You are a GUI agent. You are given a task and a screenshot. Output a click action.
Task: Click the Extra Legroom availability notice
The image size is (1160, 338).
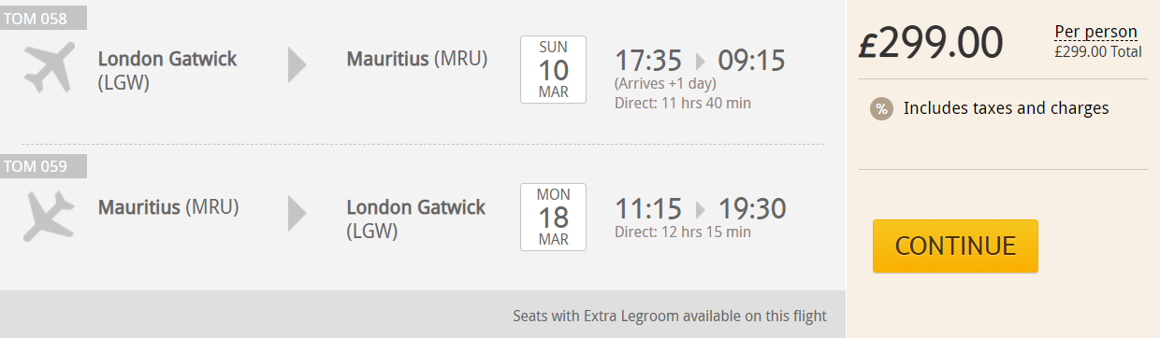point(670,316)
